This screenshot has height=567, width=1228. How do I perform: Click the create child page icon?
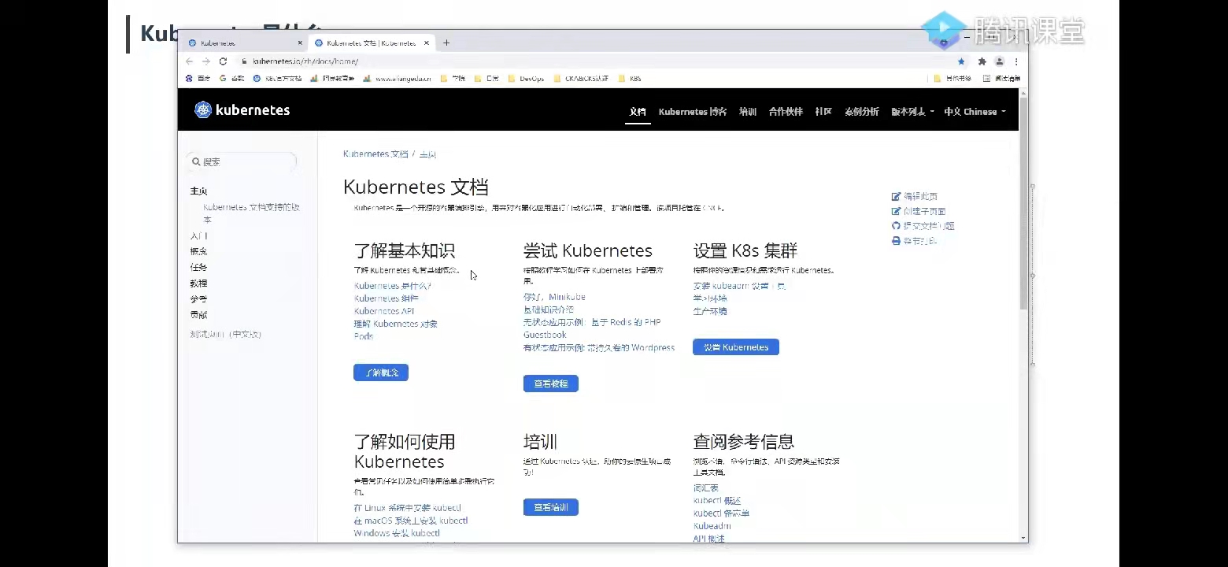(x=896, y=211)
